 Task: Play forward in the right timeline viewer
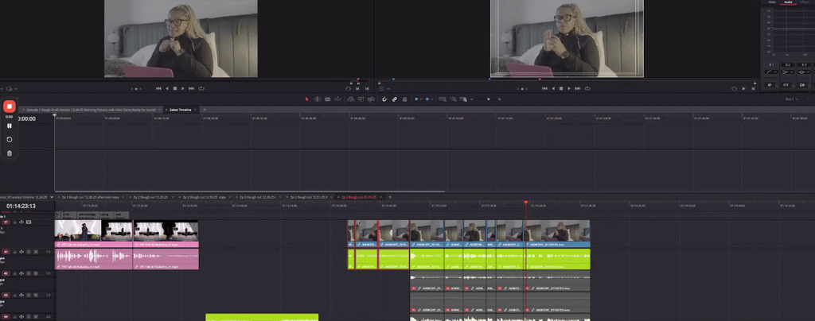pyautogui.click(x=569, y=89)
